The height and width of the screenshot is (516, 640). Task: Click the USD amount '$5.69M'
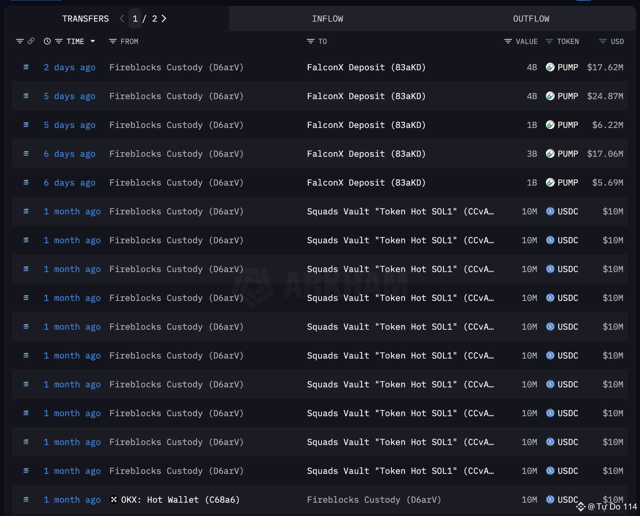pos(608,183)
